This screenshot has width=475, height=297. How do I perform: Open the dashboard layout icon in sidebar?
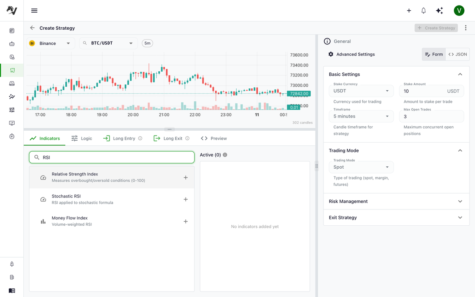point(12,30)
